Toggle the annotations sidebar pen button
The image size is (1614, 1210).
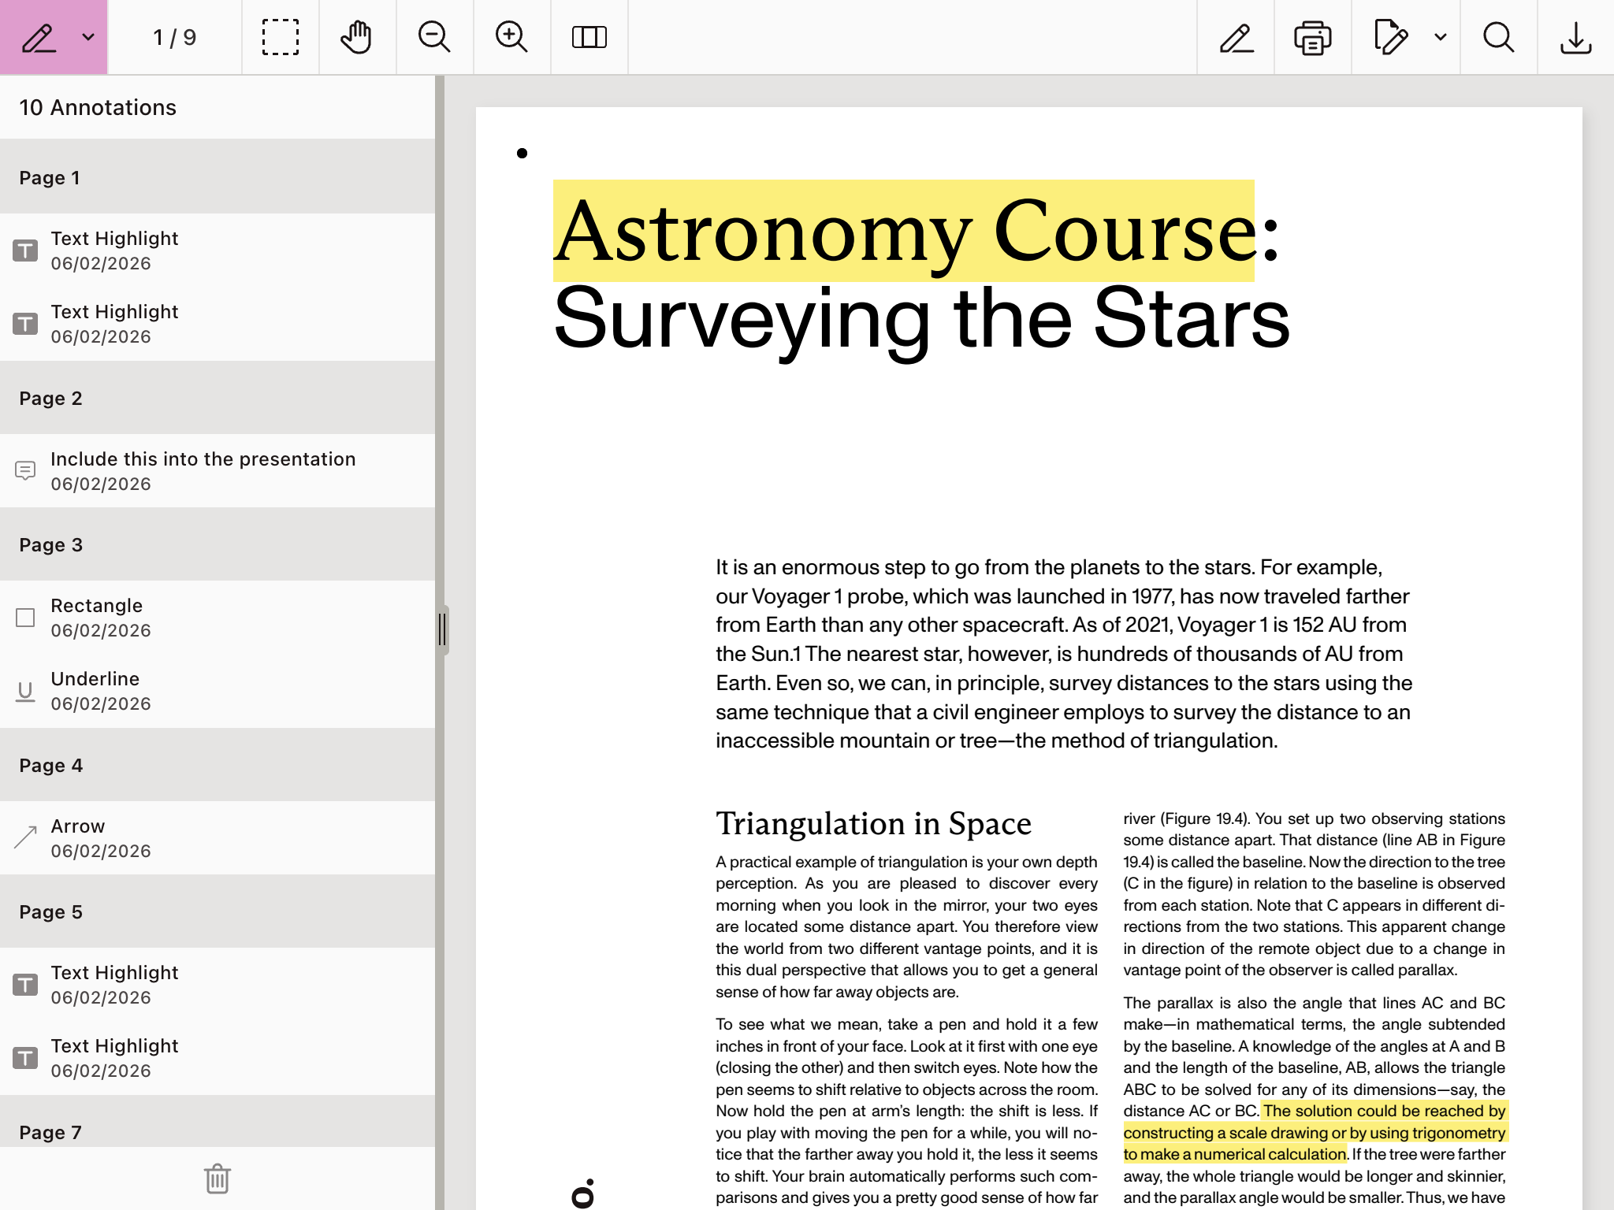39,37
